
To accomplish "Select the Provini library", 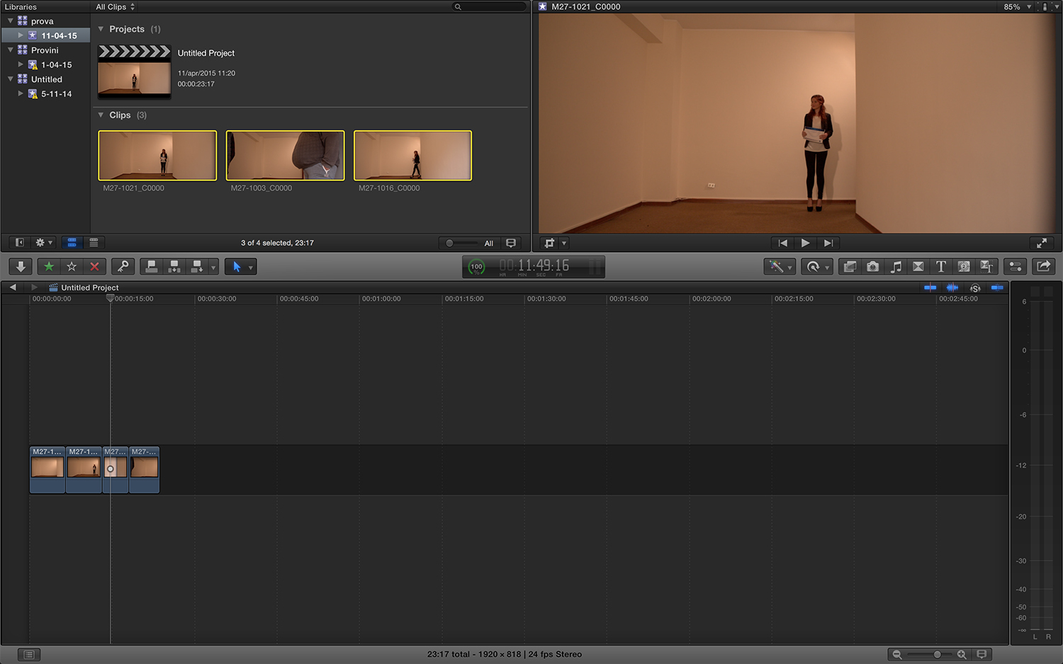I will pos(45,50).
